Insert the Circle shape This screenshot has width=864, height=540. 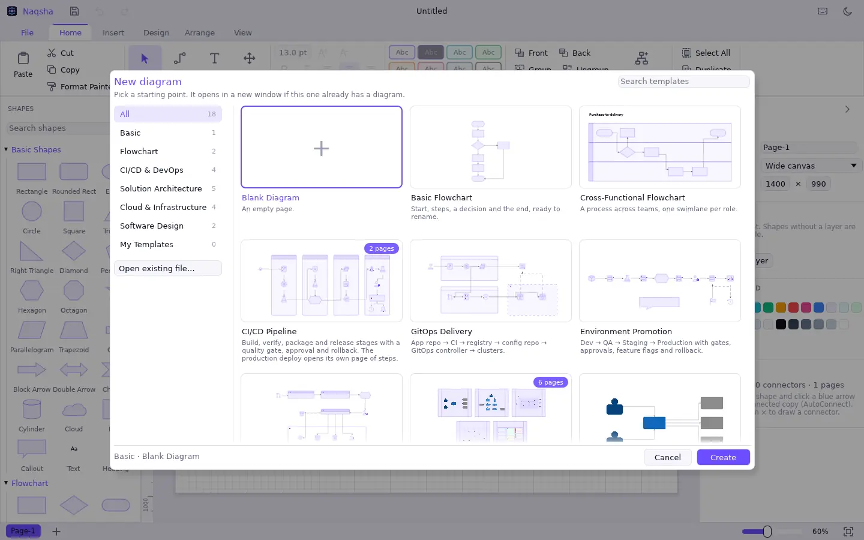click(32, 211)
